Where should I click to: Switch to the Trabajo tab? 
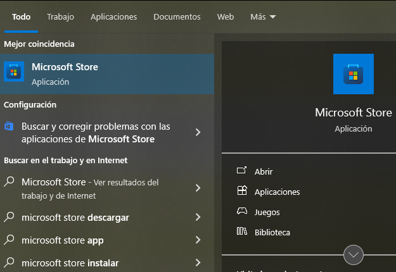pyautogui.click(x=60, y=16)
